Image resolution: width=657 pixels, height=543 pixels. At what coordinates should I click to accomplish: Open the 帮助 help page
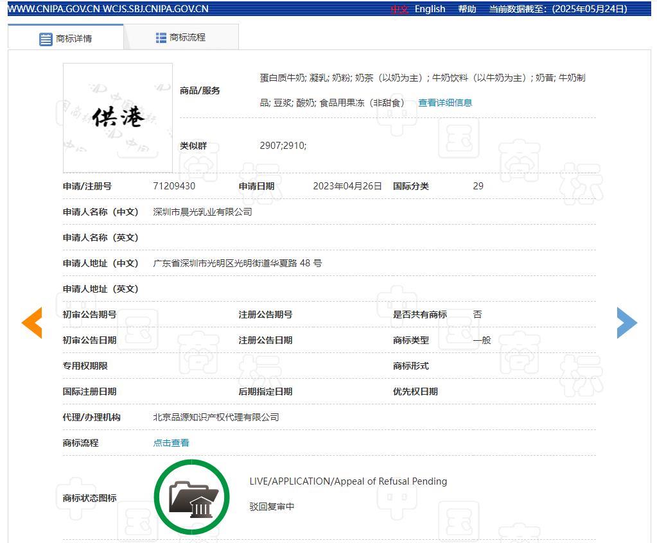[x=467, y=9]
